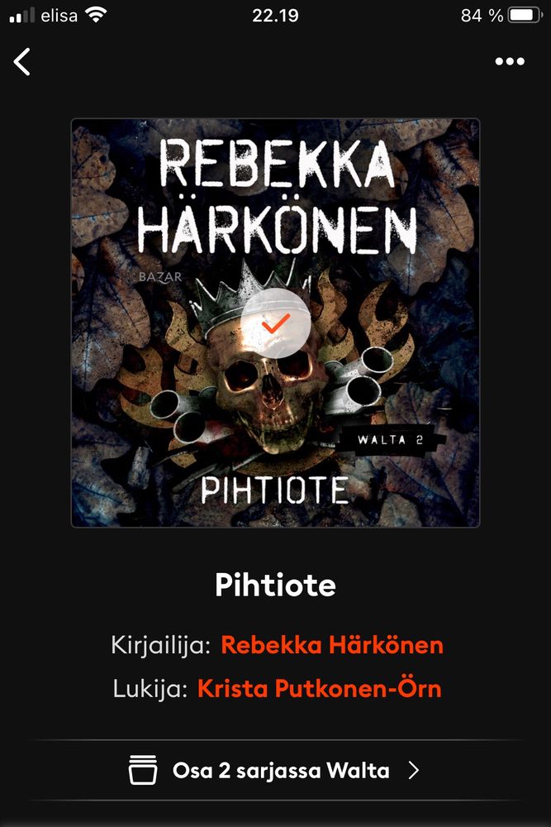
Task: Tap the PIHTIOTE title text on cover art
Action: 274,490
